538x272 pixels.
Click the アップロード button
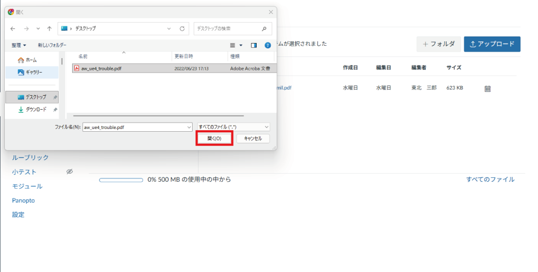(x=492, y=44)
